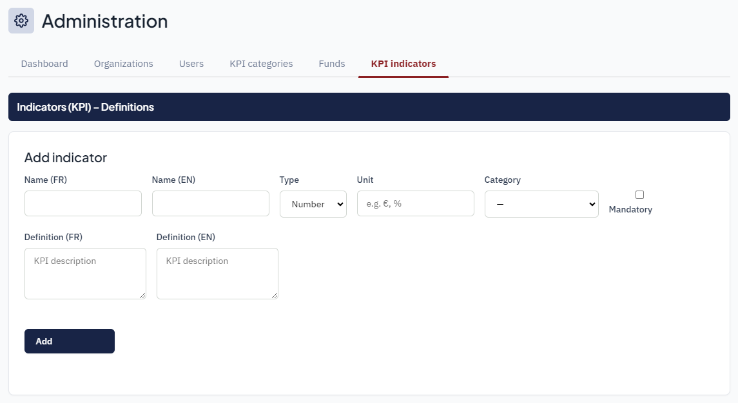Viewport: 738px width, 403px height.
Task: Select the Funds tab
Action: coord(332,64)
